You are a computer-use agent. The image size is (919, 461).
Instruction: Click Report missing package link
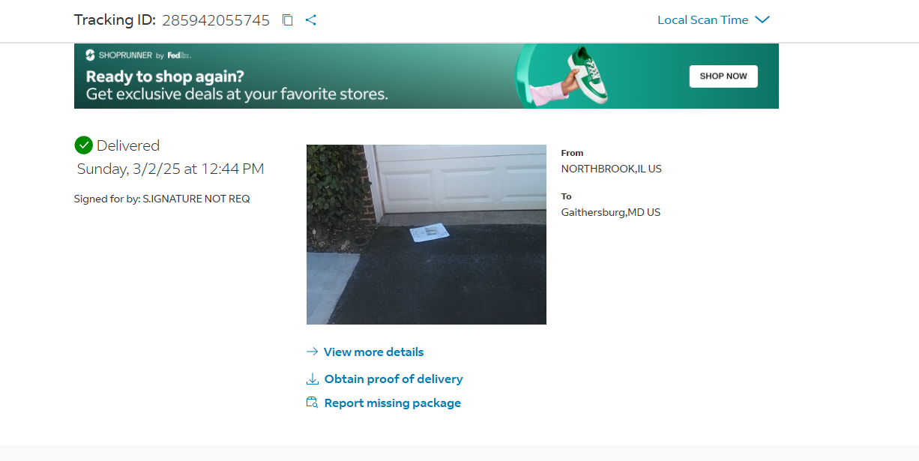(392, 403)
